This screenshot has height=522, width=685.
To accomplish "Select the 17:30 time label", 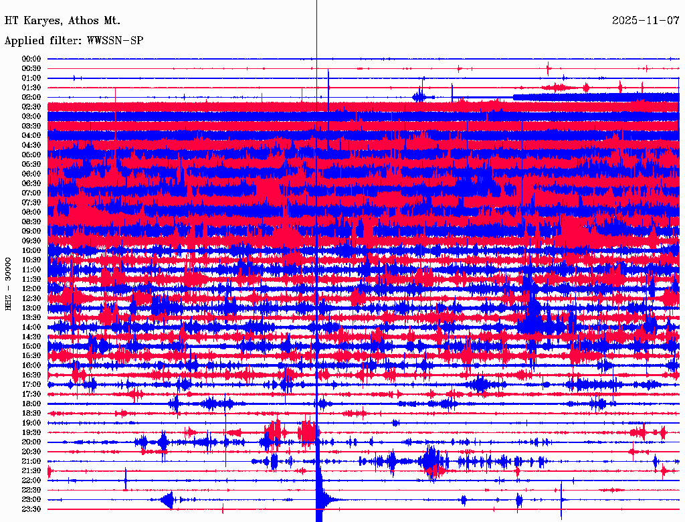I will click(x=31, y=394).
